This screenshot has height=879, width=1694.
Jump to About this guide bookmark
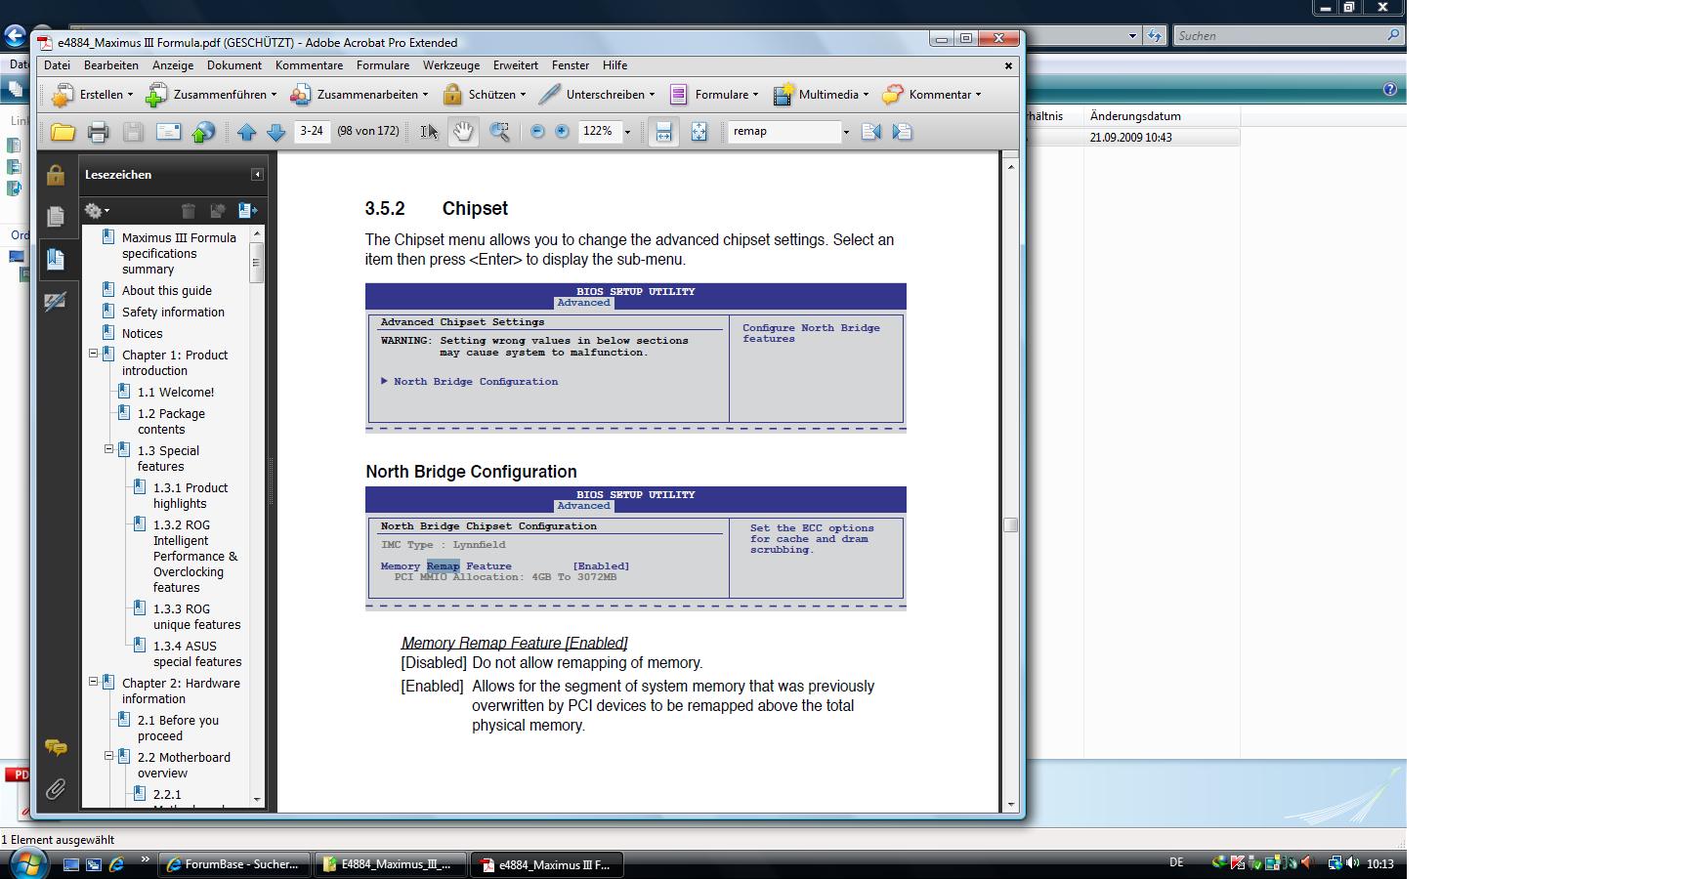167,291
